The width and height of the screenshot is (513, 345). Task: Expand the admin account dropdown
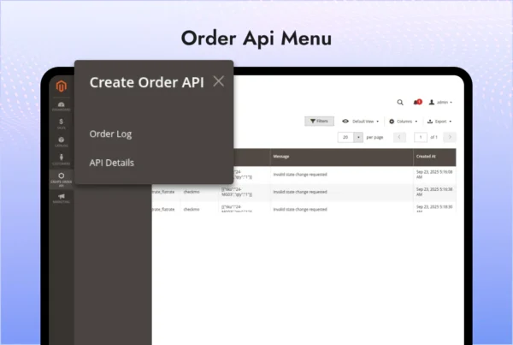click(x=440, y=102)
